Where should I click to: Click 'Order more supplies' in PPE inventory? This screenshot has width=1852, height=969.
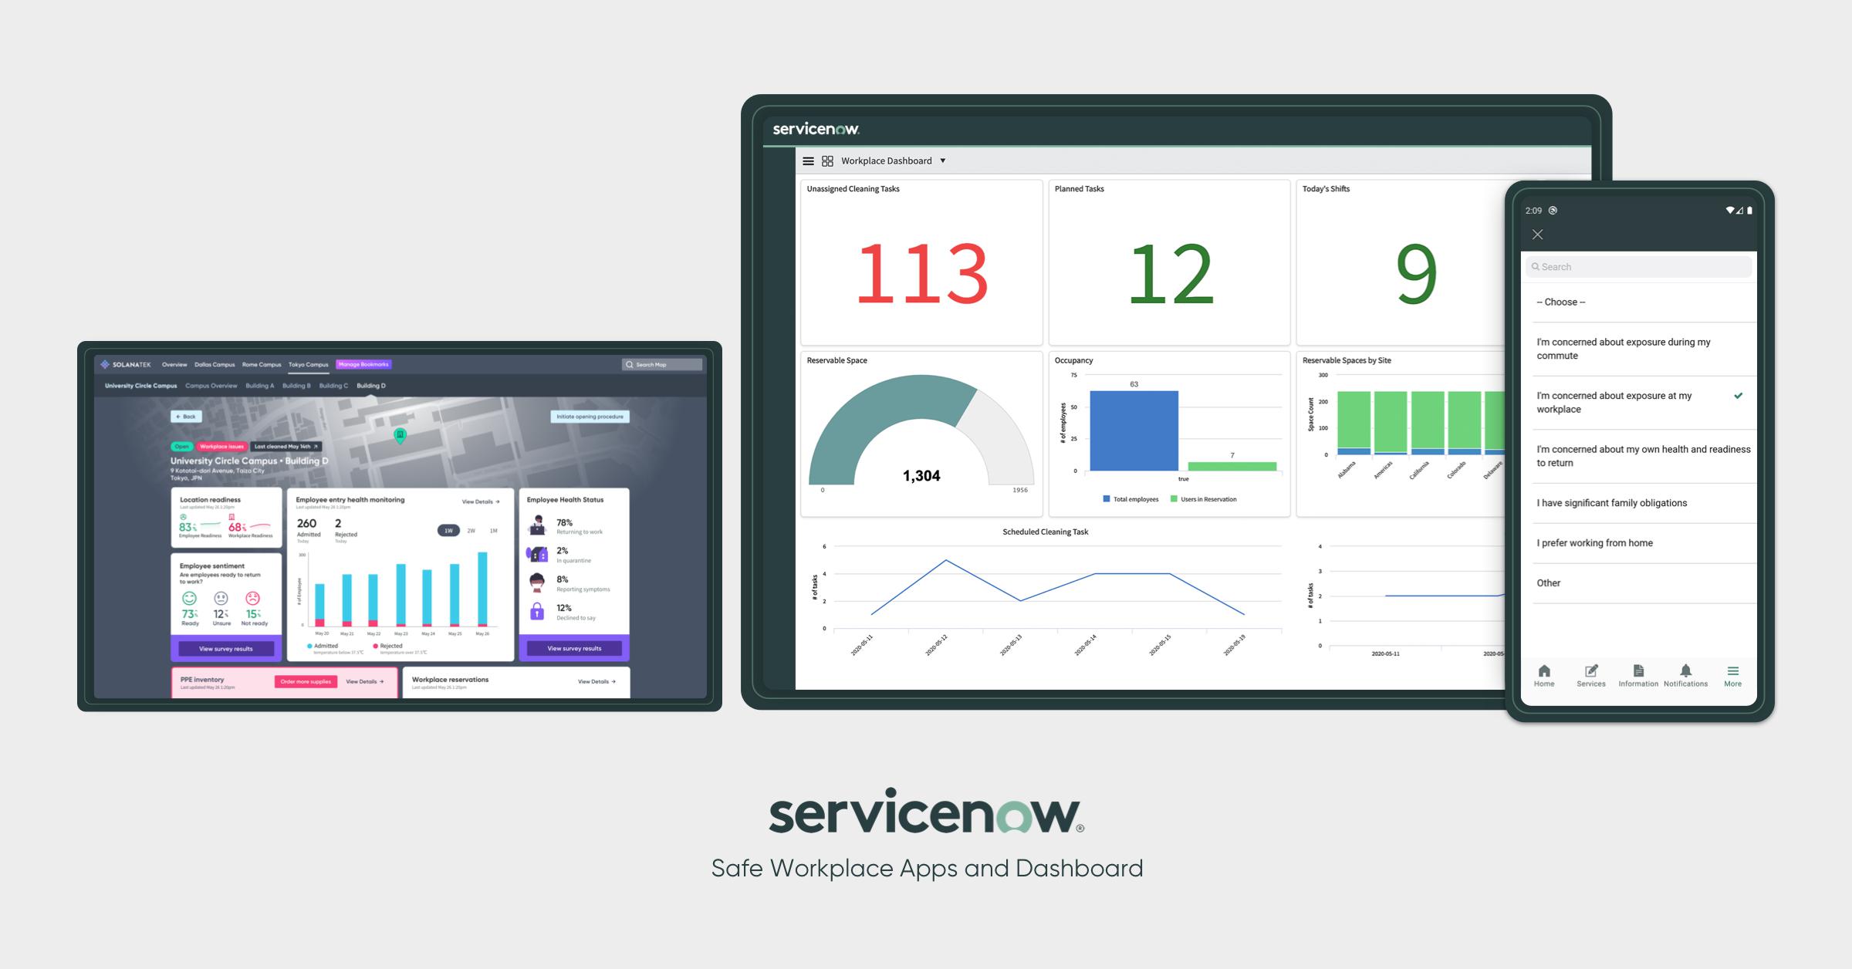[305, 682]
